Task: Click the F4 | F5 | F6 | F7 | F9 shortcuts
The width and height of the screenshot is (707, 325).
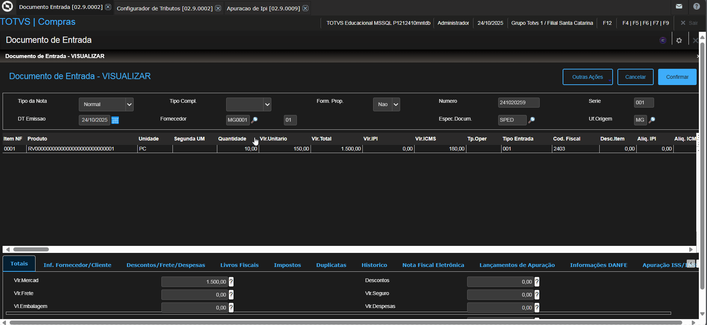Action: point(646,23)
